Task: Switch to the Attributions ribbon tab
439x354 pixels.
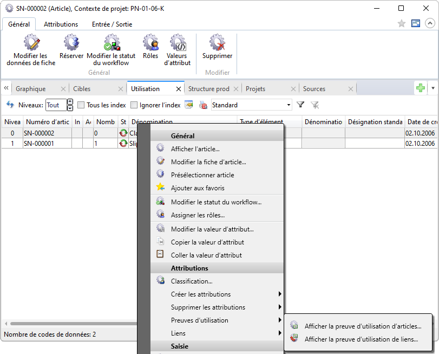Action: 61,24
